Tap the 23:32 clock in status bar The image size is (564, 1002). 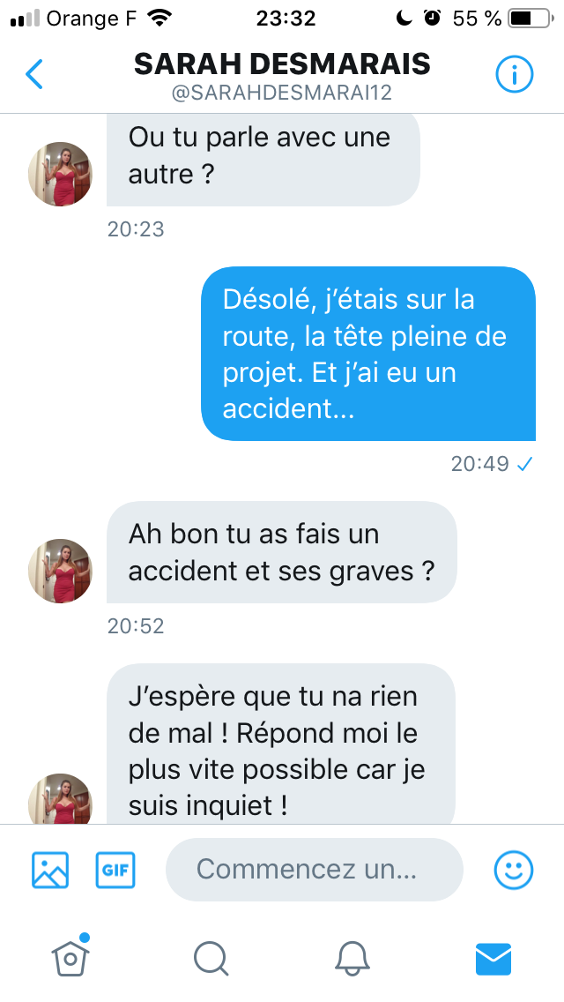point(286,19)
